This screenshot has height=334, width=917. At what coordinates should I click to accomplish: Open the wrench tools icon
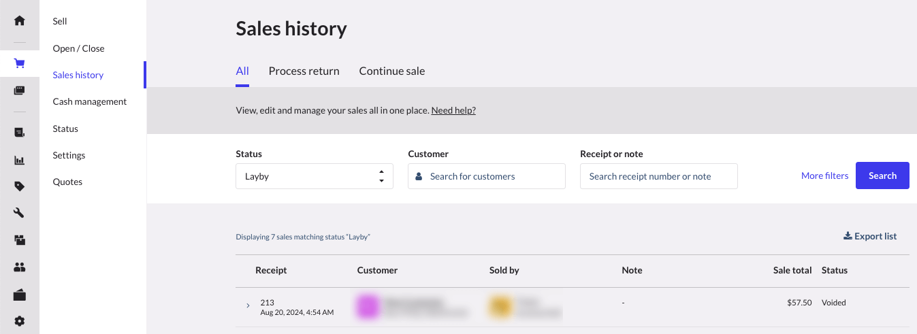[x=19, y=213]
